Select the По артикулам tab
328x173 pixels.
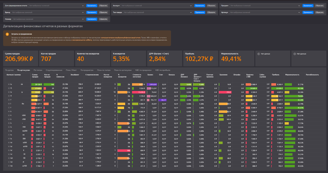[x=24, y=70]
